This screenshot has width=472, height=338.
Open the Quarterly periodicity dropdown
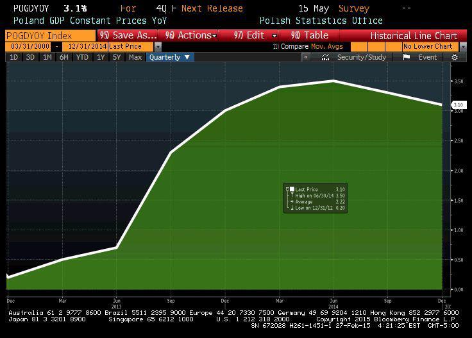click(x=170, y=57)
